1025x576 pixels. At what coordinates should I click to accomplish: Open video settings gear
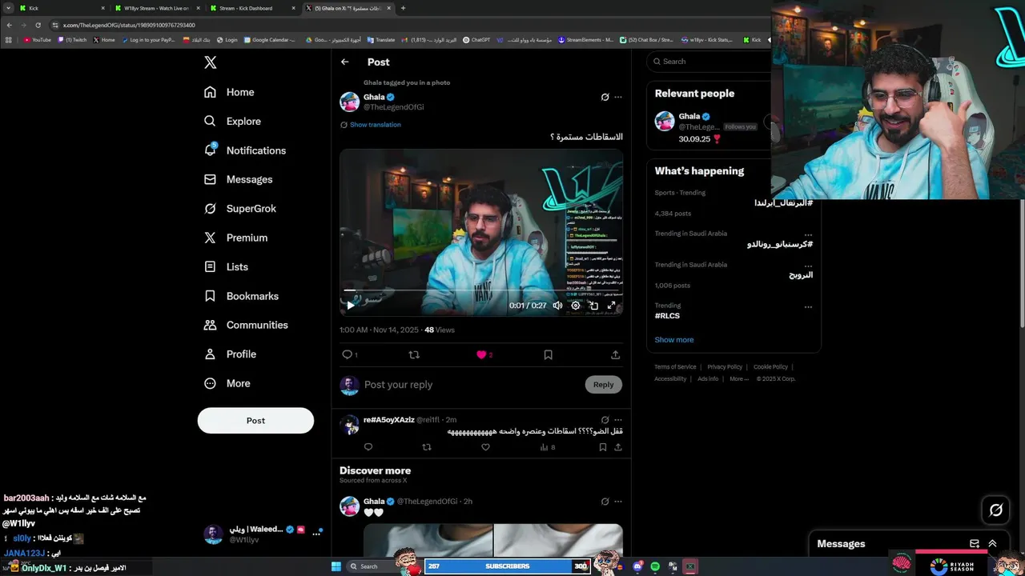pos(575,306)
